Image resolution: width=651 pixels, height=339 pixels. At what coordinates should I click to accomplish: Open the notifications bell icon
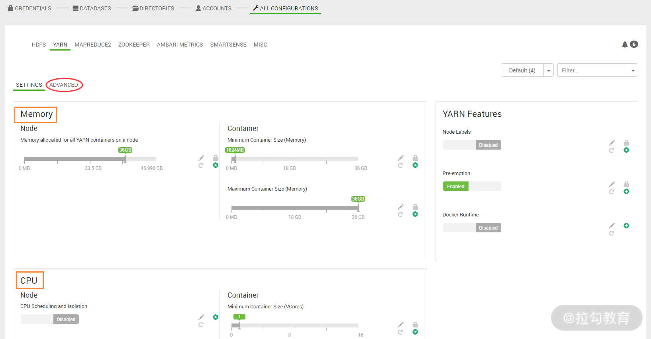(625, 45)
